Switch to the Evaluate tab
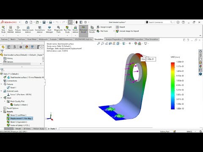The width and height of the screenshot is (203, 152). [x=53, y=39]
